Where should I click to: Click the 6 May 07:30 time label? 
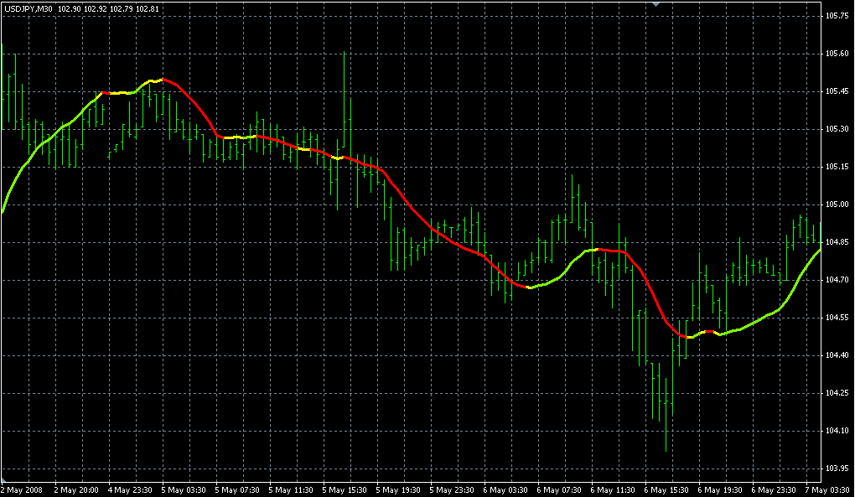[x=560, y=489]
